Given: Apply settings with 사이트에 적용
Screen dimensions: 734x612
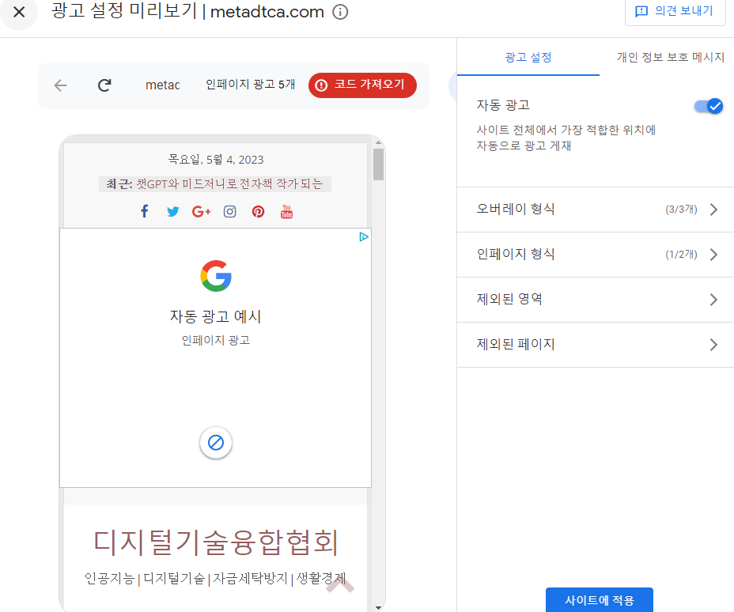Looking at the screenshot, I should (600, 600).
